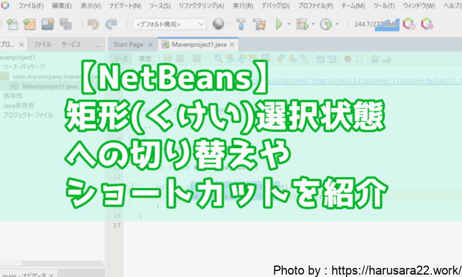The image size is (462, 277).
Task: Open the 編集(E) menu
Action: tap(62, 6)
